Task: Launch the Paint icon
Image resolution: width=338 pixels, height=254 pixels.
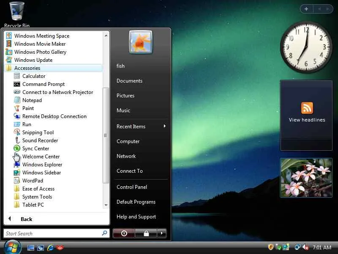Action: tap(17, 108)
